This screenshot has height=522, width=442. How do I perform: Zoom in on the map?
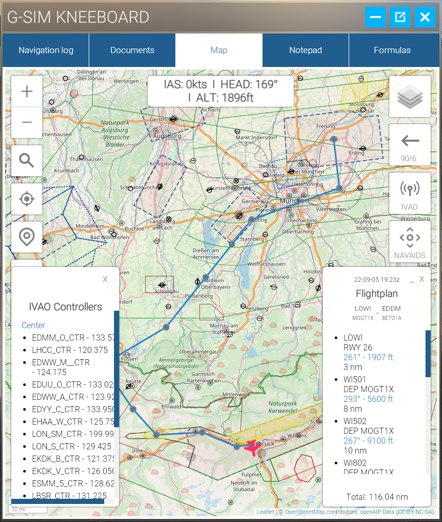pyautogui.click(x=26, y=91)
